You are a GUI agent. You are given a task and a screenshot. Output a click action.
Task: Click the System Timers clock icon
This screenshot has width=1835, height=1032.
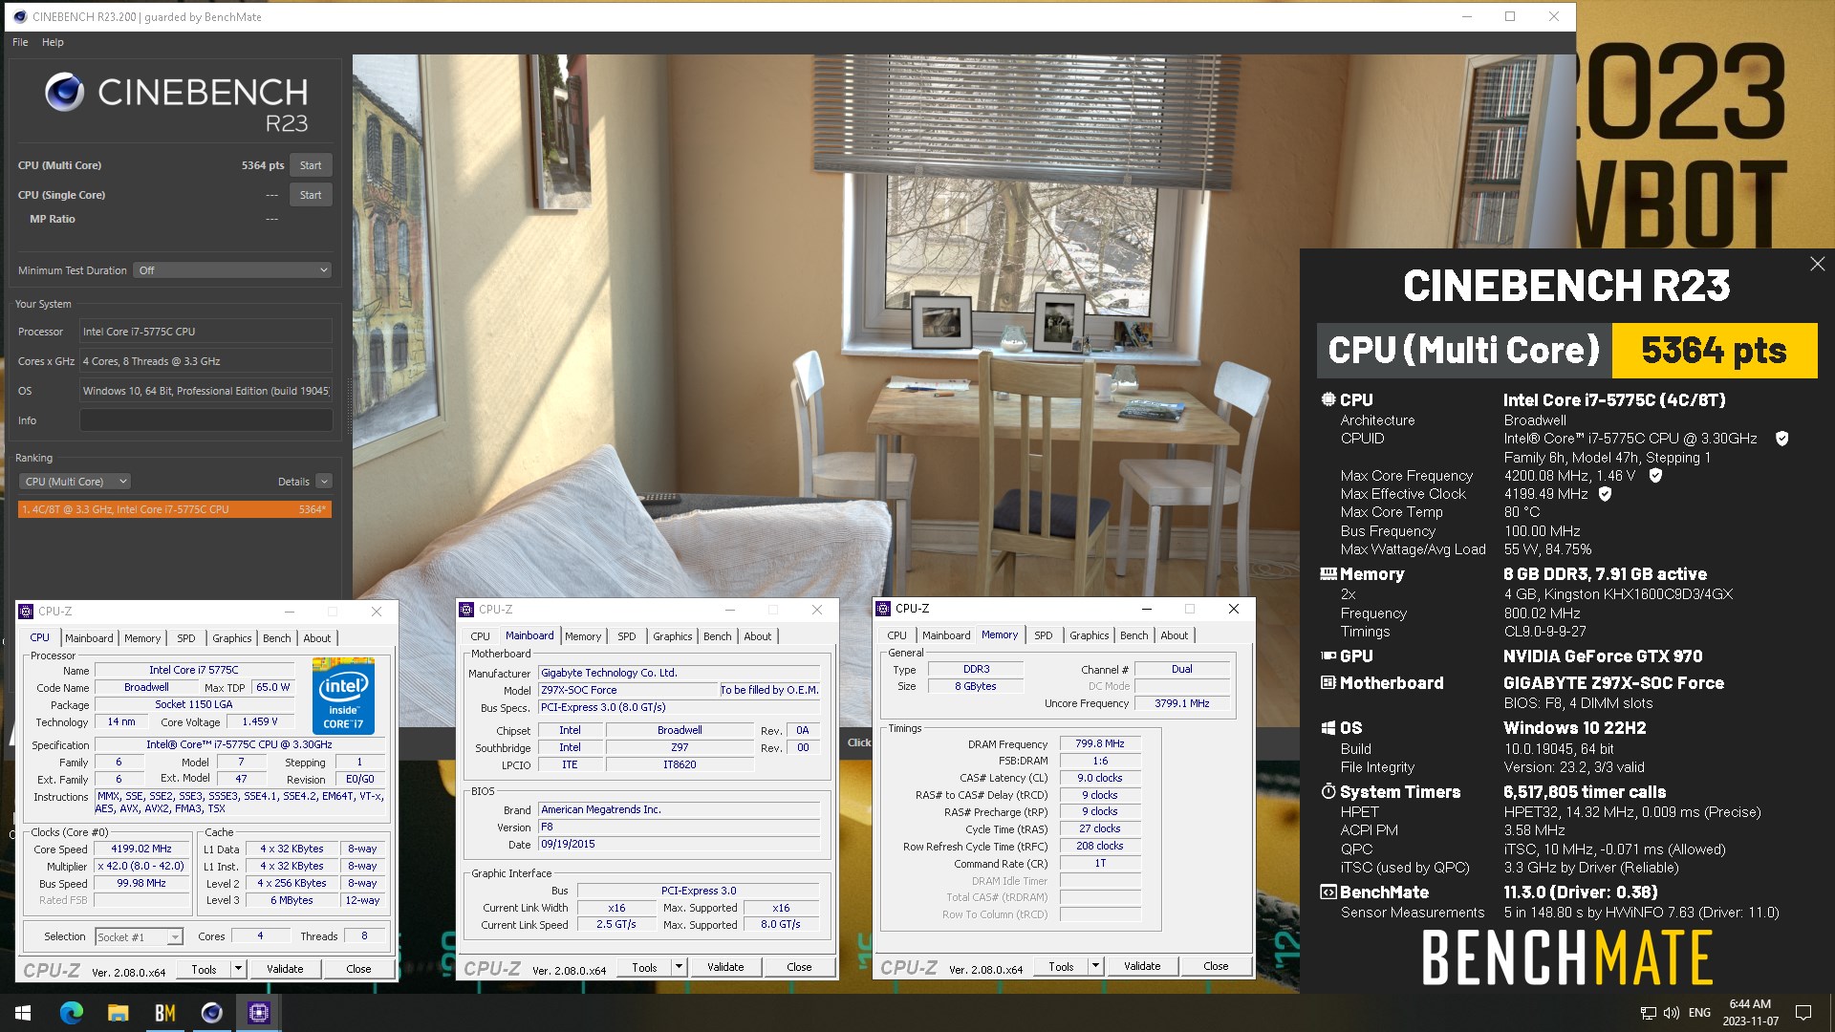pos(1328,792)
